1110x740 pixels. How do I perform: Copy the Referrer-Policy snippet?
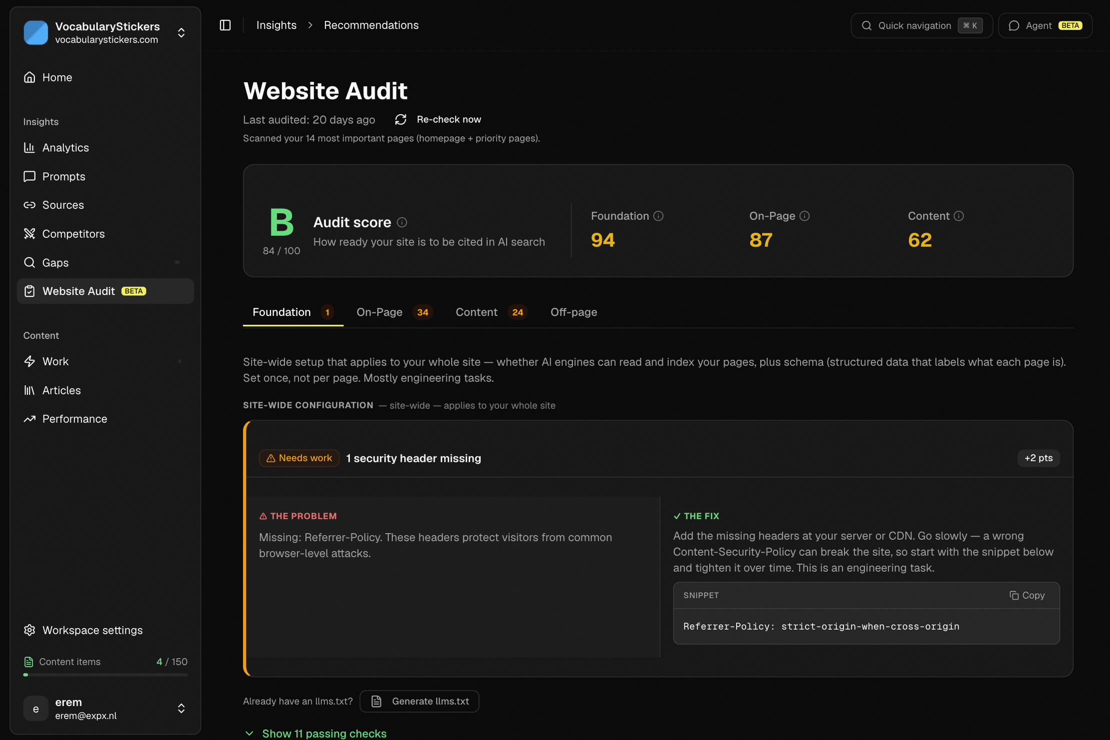[1027, 595]
